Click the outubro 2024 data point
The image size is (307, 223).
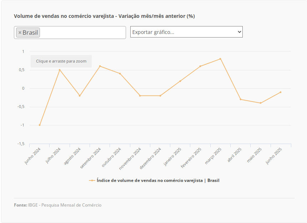click(120, 74)
